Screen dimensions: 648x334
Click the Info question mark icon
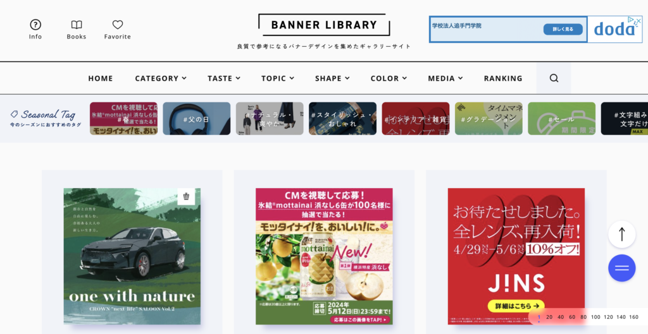point(35,25)
